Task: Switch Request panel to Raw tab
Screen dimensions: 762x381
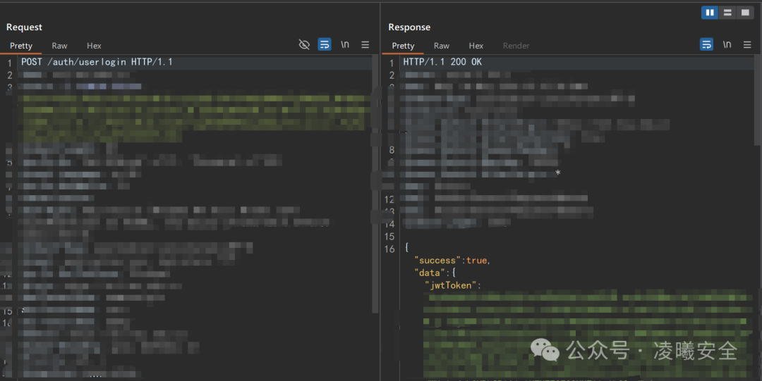Action: pos(59,46)
